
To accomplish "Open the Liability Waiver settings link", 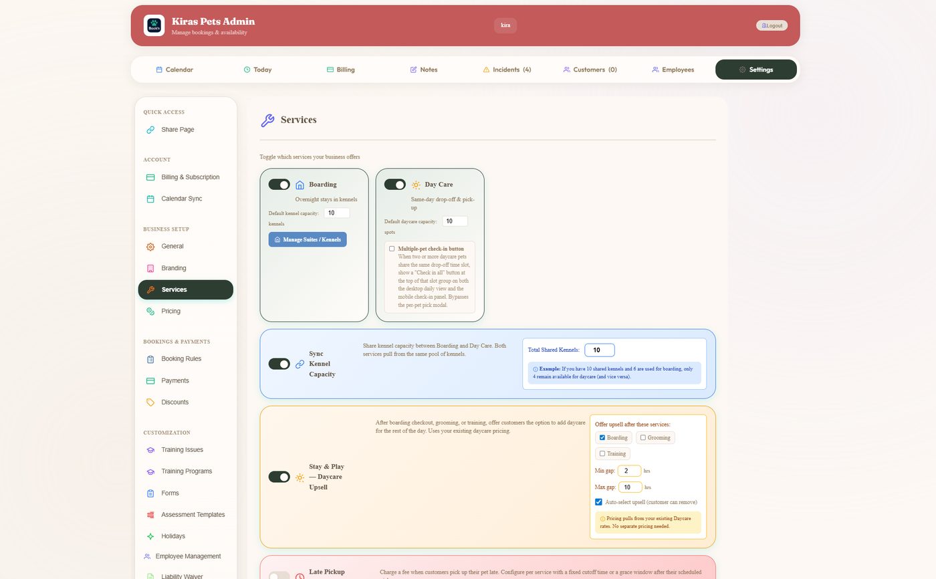I will pyautogui.click(x=186, y=576).
